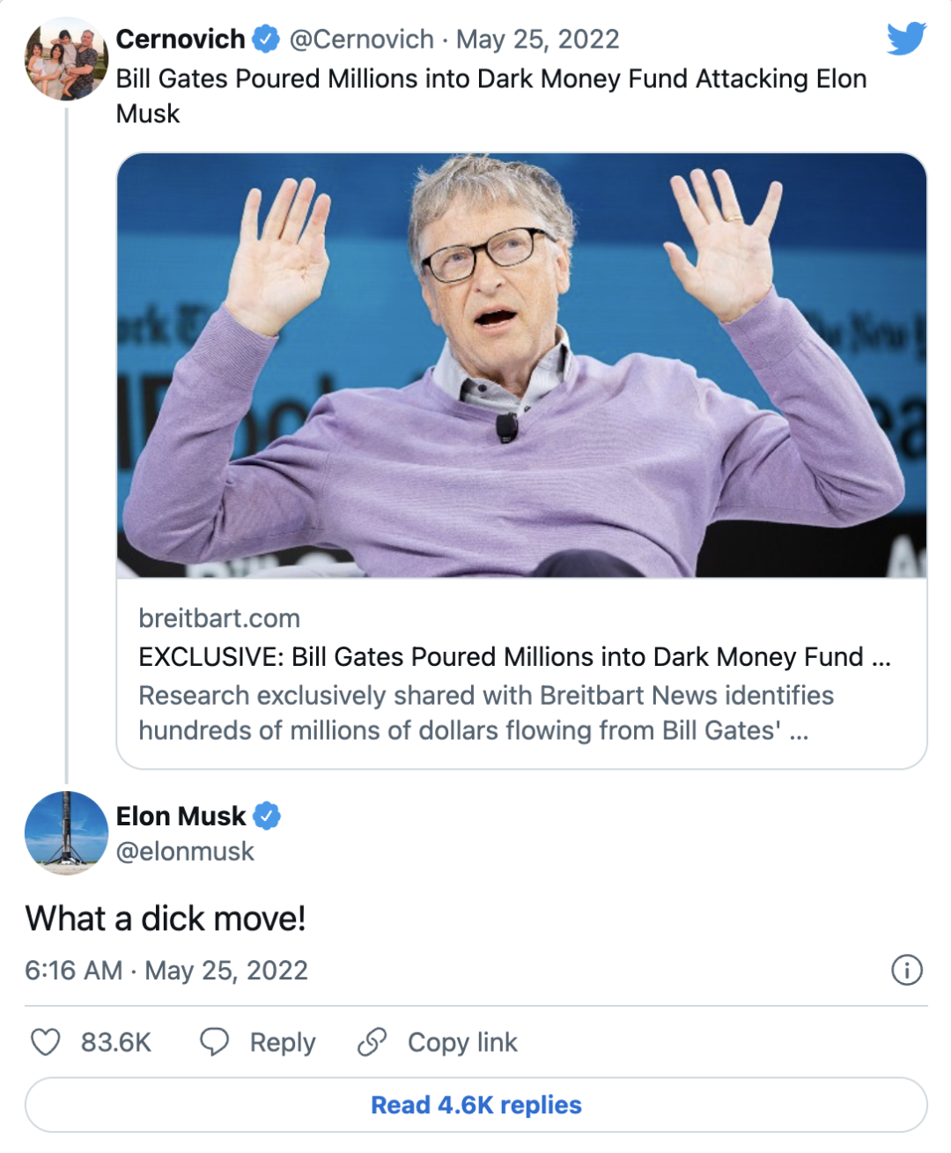Click the copy link chain icon
The height and width of the screenshot is (1153, 951).
[x=372, y=1042]
